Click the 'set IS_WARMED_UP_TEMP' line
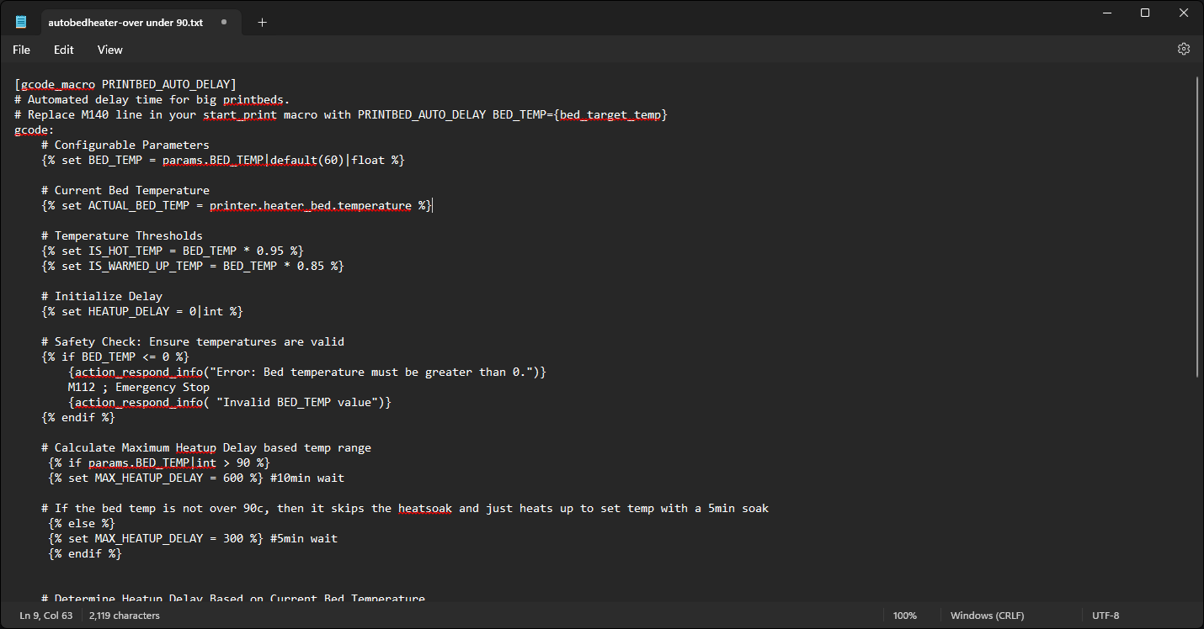The width and height of the screenshot is (1204, 629). (193, 266)
